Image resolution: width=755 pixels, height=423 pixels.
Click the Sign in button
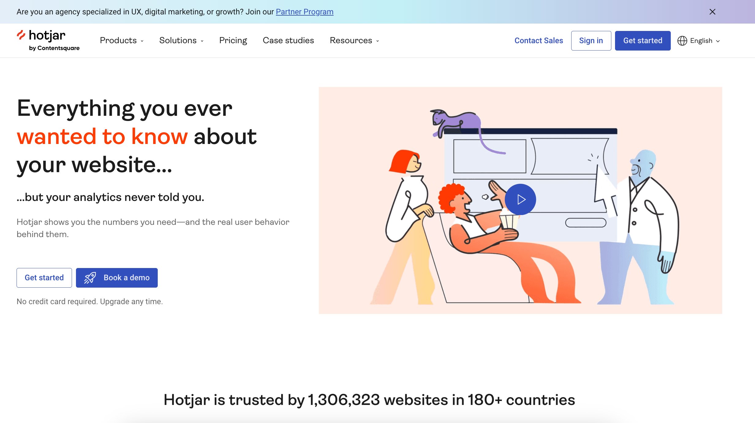pyautogui.click(x=591, y=40)
